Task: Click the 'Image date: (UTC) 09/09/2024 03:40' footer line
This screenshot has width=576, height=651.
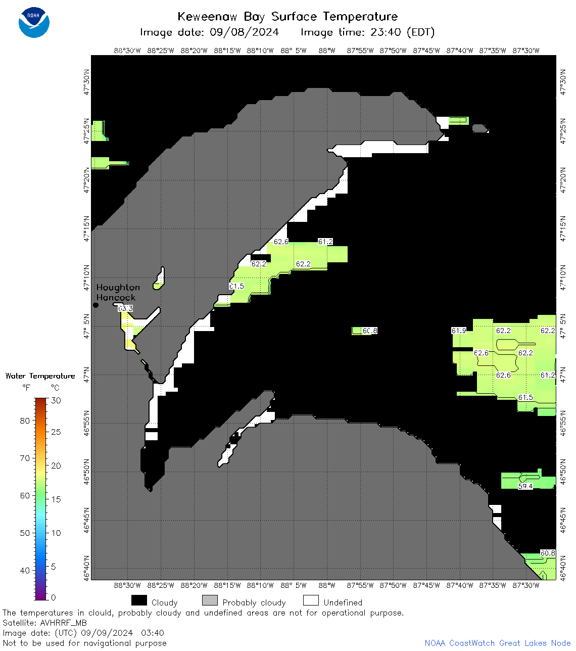Action: (x=83, y=633)
